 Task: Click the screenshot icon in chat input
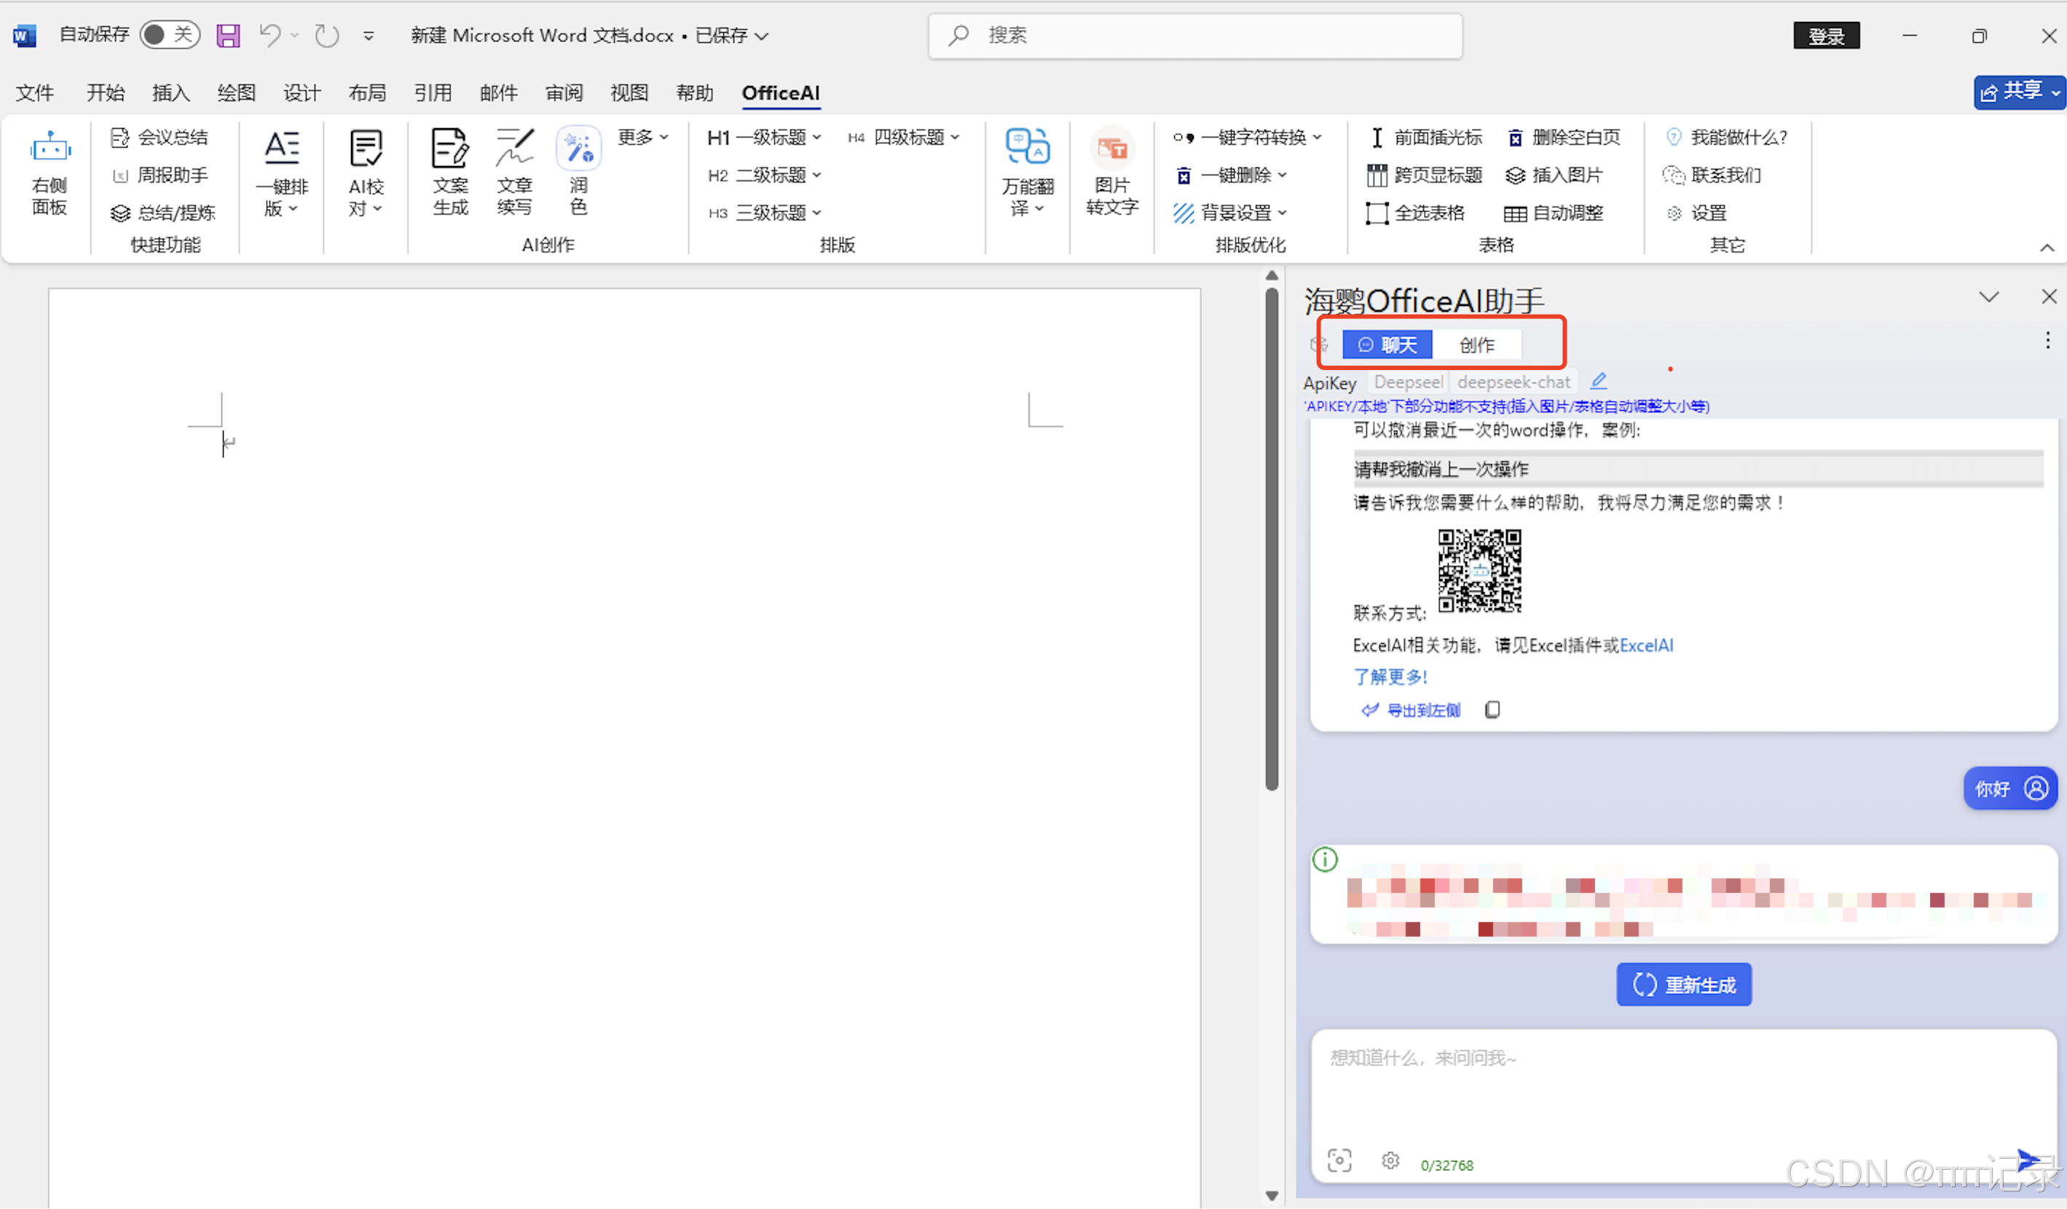1339,1161
